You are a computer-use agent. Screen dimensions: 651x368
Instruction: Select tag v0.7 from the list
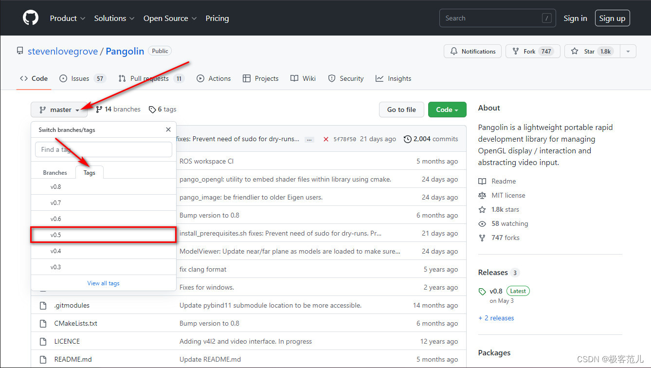click(x=104, y=202)
